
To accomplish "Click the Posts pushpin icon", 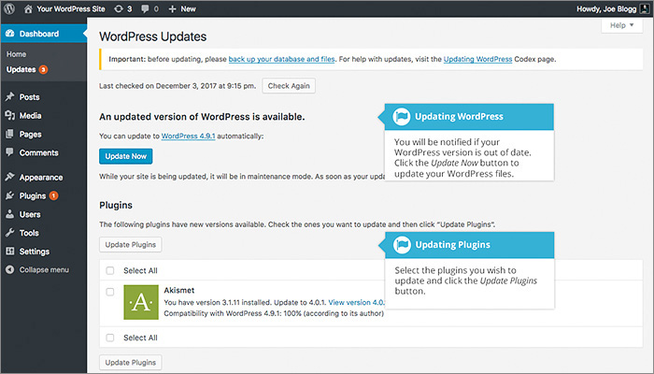I will (10, 97).
